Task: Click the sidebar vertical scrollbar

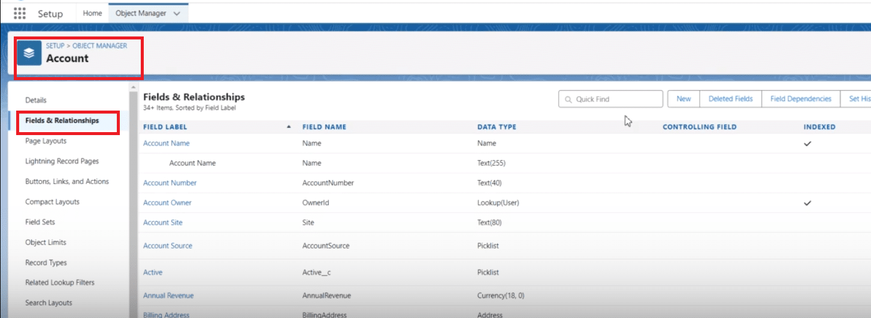Action: click(x=133, y=197)
